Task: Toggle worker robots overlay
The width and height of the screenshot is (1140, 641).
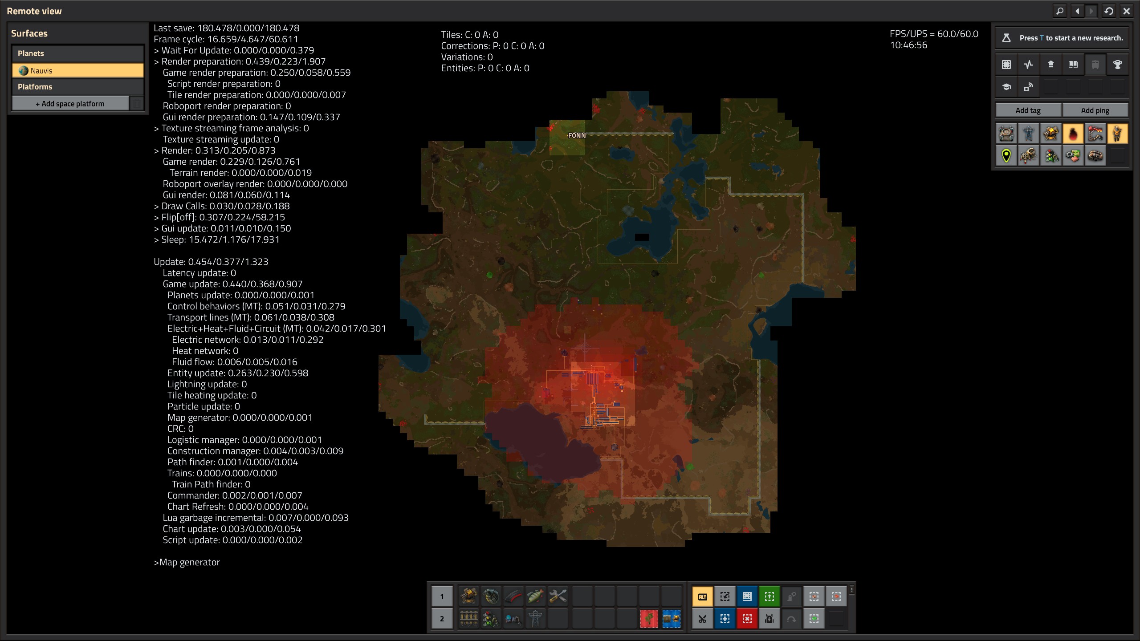Action: click(1028, 156)
